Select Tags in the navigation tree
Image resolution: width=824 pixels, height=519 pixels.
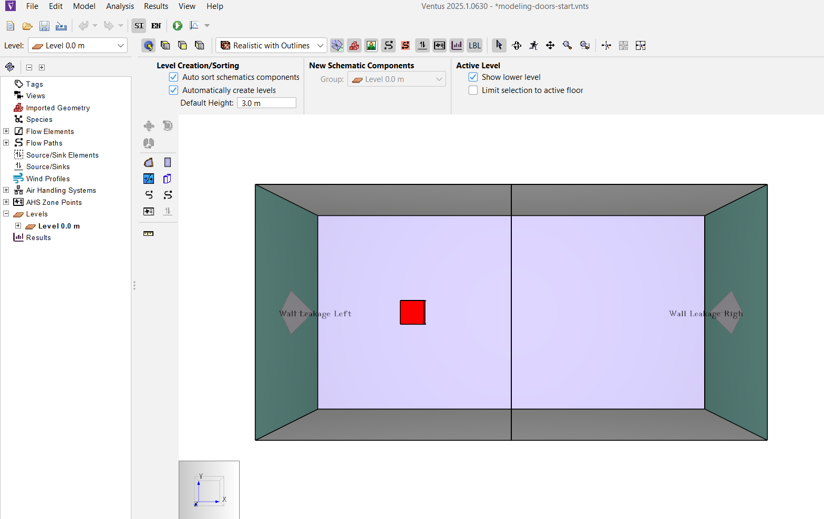pos(35,84)
